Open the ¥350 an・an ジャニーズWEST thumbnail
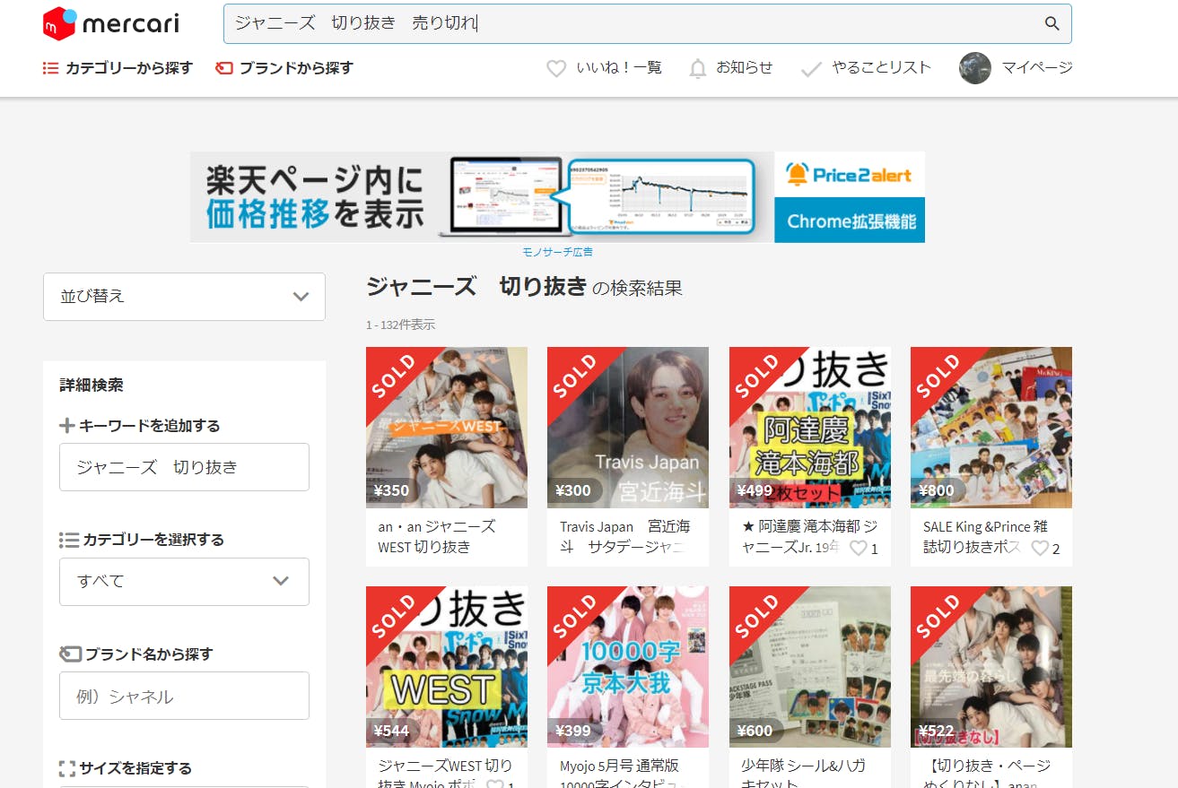Screen dimensions: 1178x788 [x=447, y=428]
